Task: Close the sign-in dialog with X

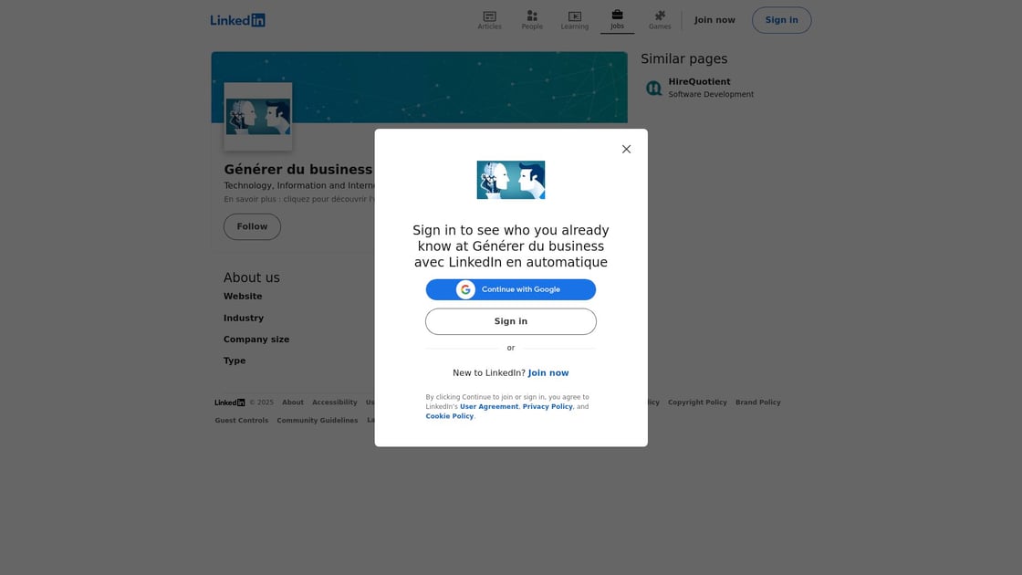Action: (626, 150)
